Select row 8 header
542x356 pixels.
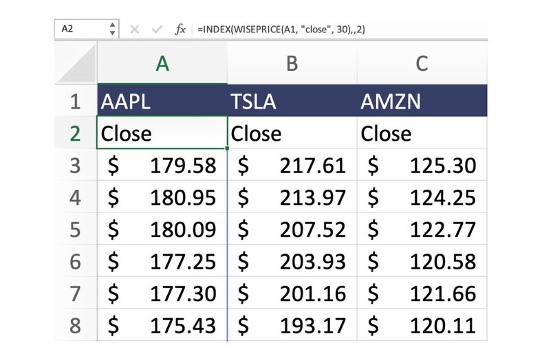tap(76, 326)
